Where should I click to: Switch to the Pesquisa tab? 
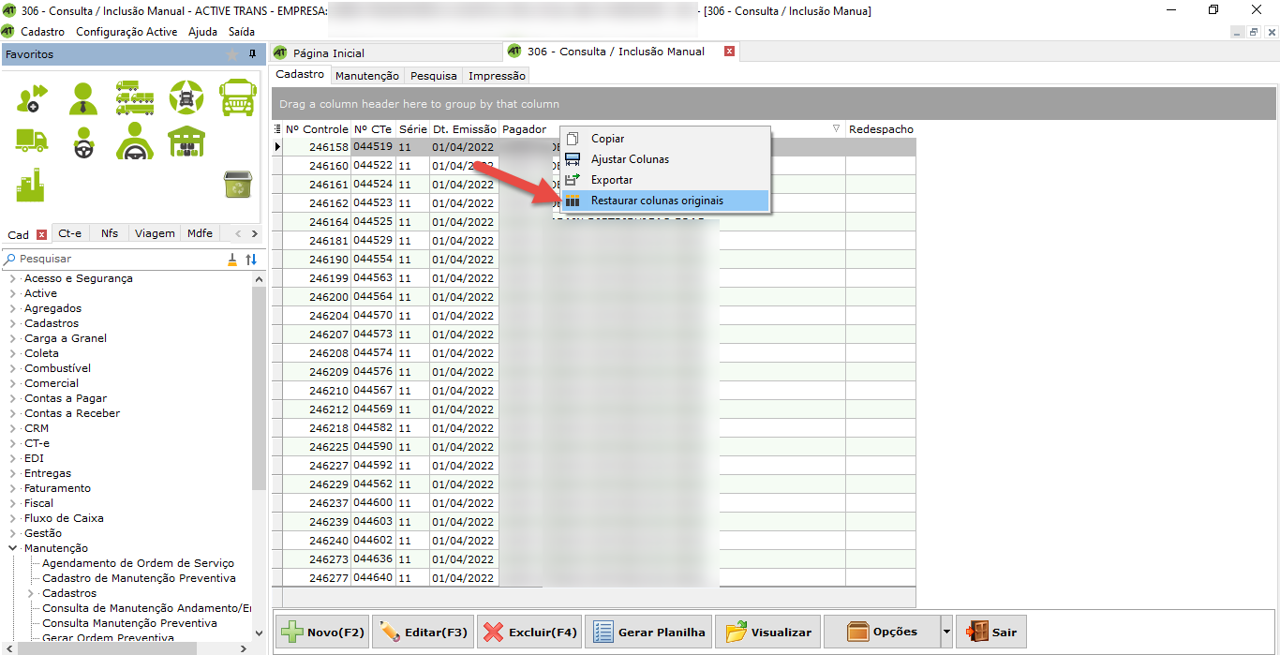[x=434, y=76]
